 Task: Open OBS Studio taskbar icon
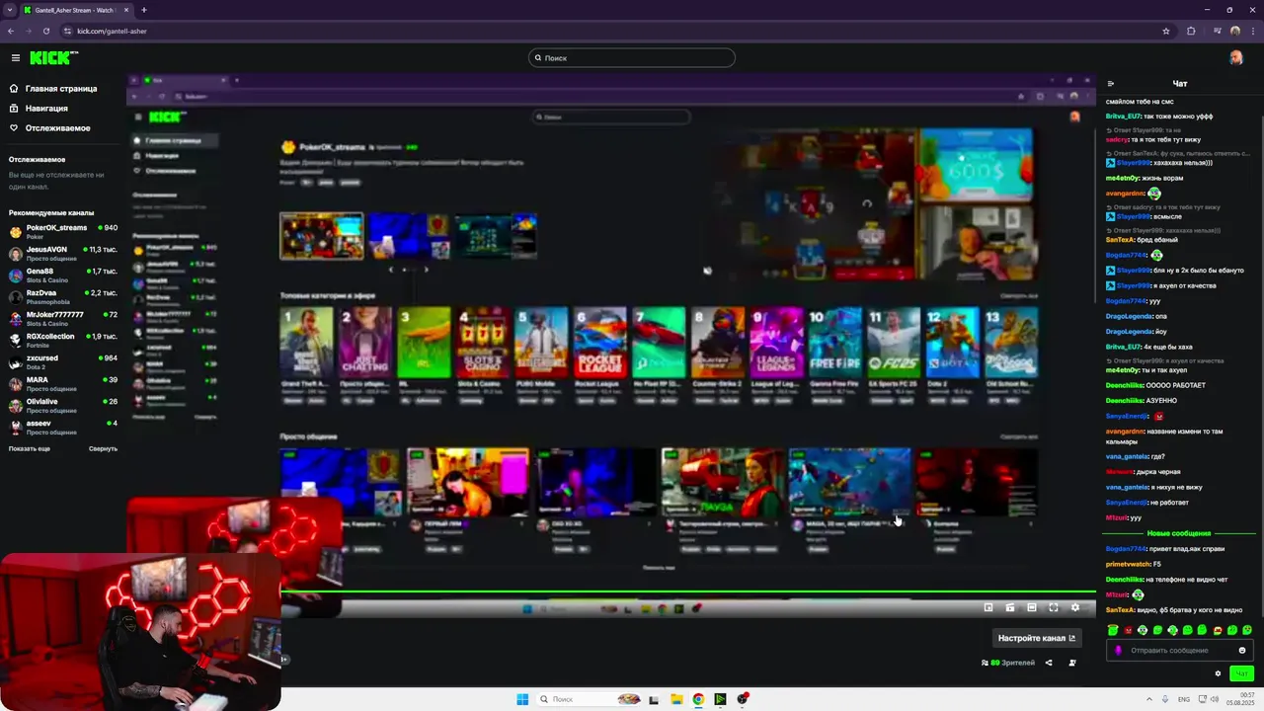[742, 699]
